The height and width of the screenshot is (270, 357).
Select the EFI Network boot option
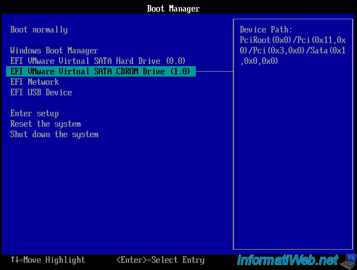coord(34,82)
